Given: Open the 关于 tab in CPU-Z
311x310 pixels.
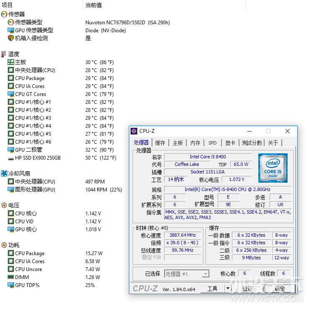Looking at the screenshot, I should coord(273,143).
